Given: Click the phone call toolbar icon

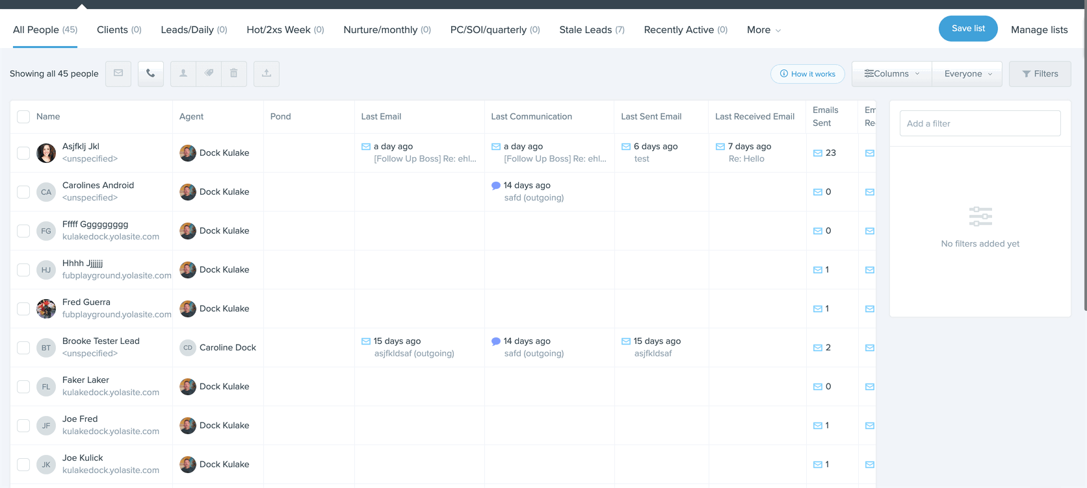Looking at the screenshot, I should tap(151, 73).
